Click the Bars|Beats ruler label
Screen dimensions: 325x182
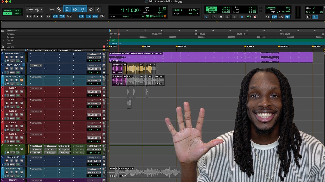click(x=11, y=31)
